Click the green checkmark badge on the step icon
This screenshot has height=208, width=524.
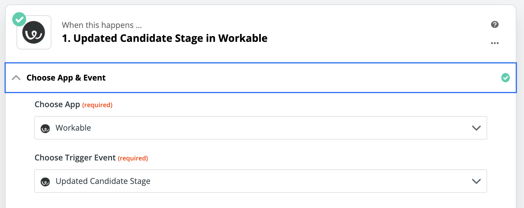tap(19, 19)
